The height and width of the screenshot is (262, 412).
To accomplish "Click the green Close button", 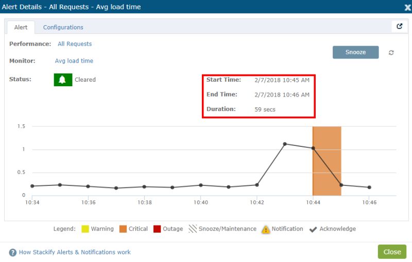I will 392,252.
